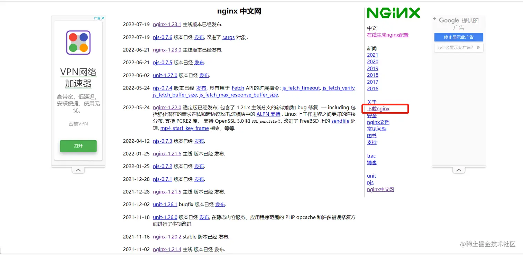The height and width of the screenshot is (255, 523).
Task: Open trac sidebar link
Action: [371, 156]
